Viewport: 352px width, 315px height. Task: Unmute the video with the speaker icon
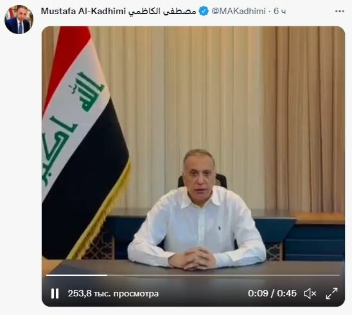310,293
